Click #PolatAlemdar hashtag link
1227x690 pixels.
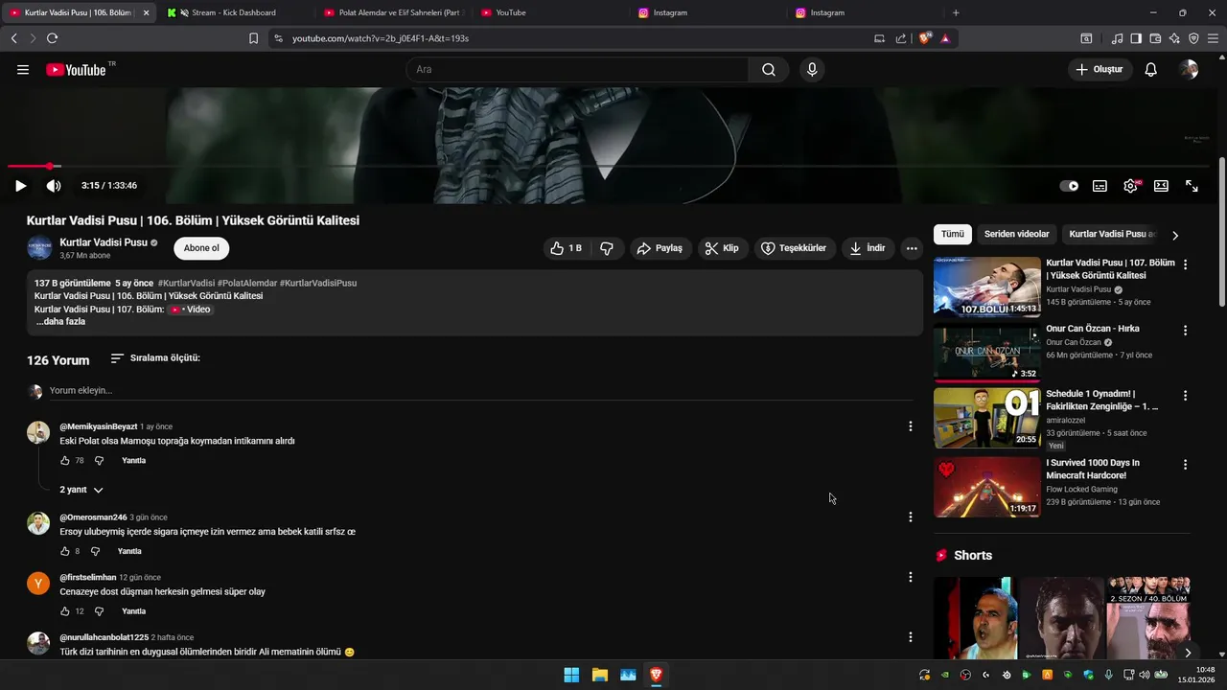246,284
